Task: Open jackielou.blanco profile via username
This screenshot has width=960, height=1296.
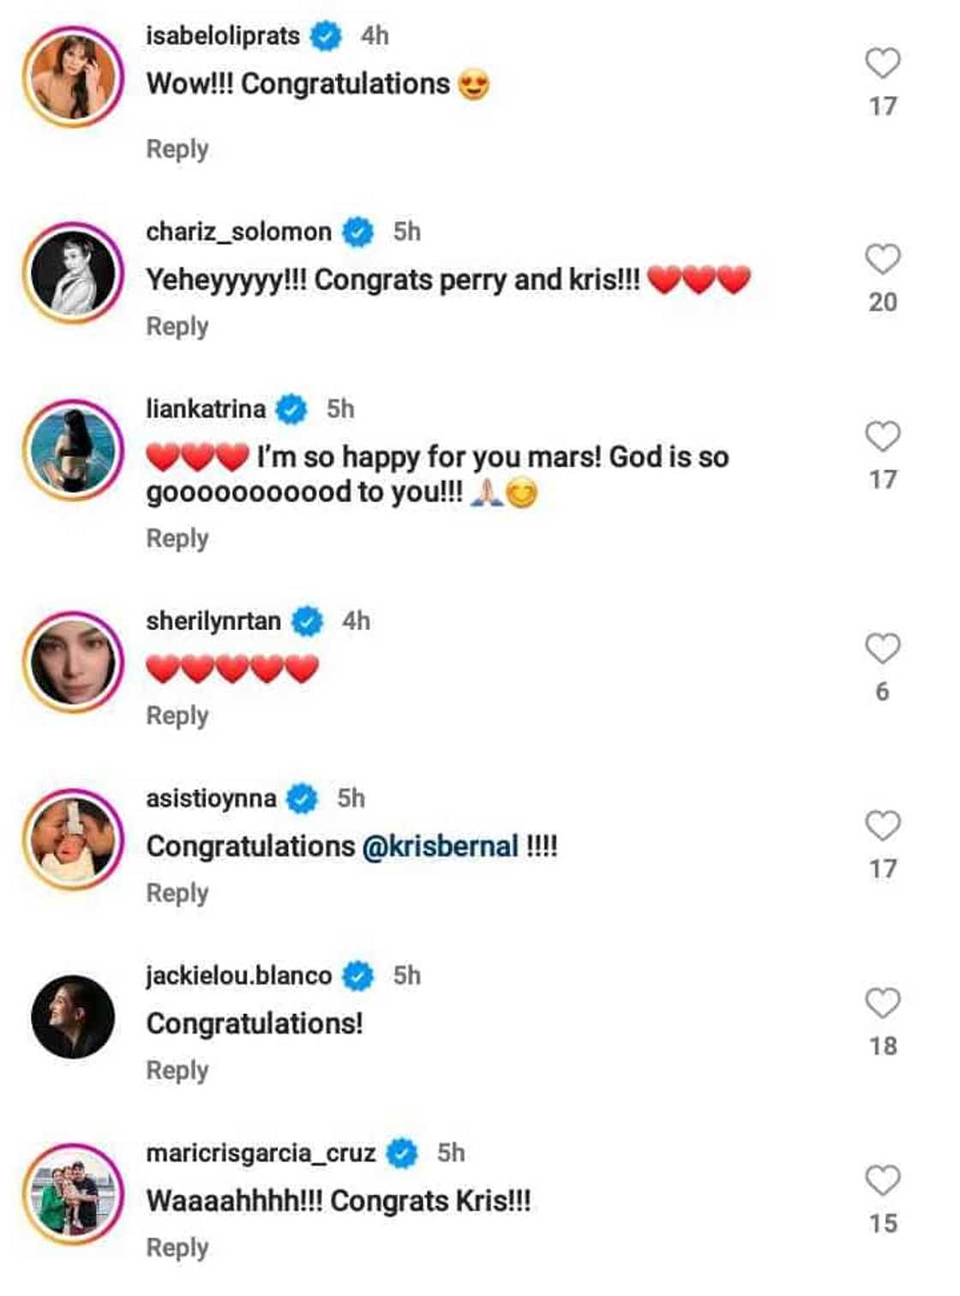Action: [x=238, y=976]
